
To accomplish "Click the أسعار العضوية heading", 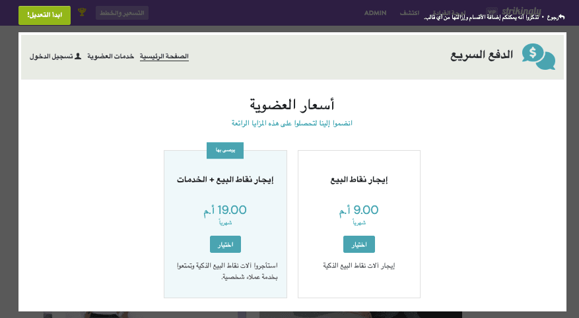I will 292,105.
